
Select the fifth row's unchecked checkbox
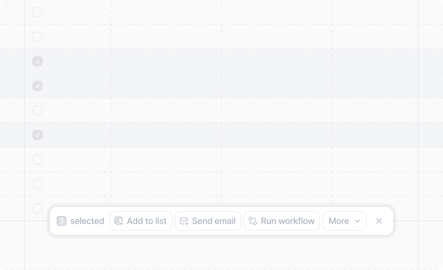38,110
